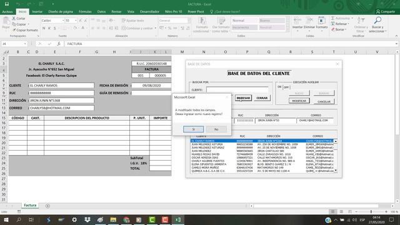
Task: Select JUAN MELENDEZ ASTURIA row in client list
Action: [262, 144]
